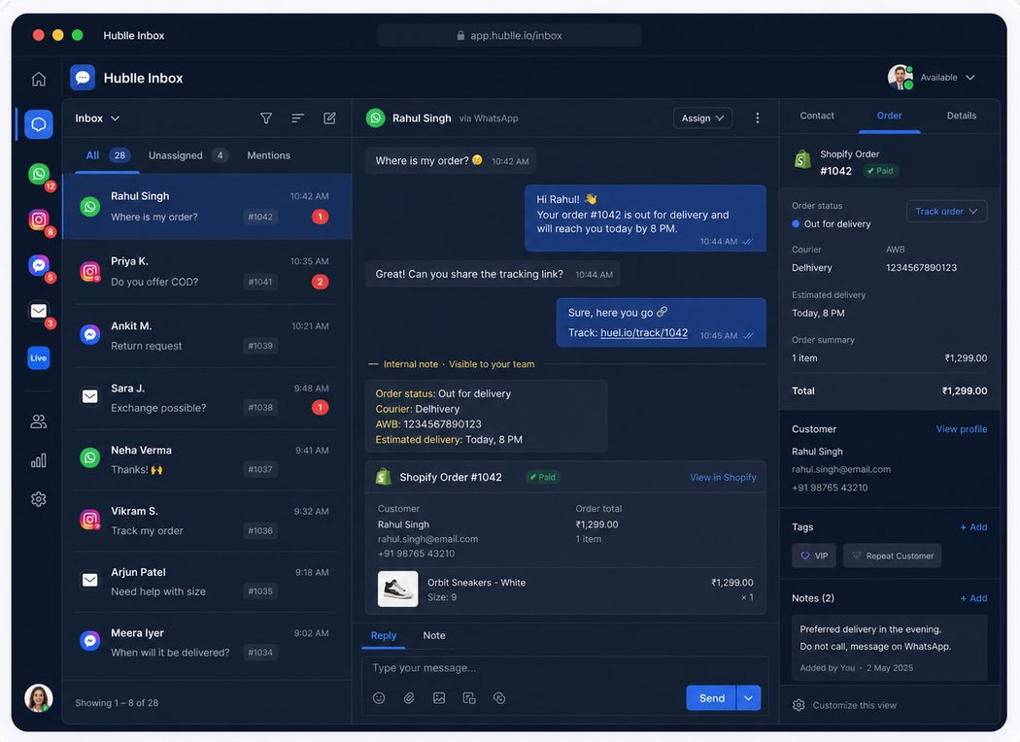Open Vikram S. conversation
This screenshot has width=1020, height=742.
click(x=207, y=521)
